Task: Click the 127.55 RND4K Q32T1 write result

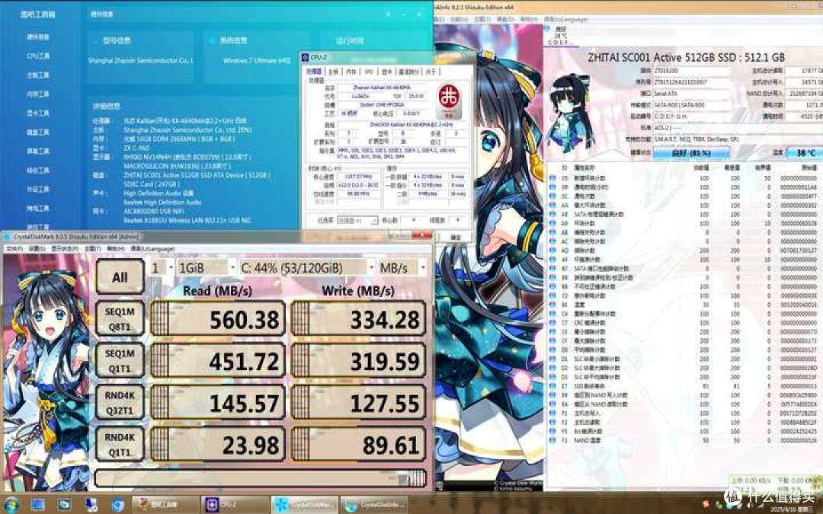Action: (358, 403)
